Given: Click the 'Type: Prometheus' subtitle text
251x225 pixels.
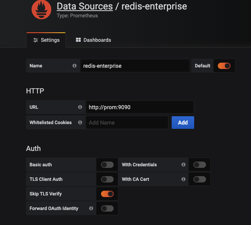Looking at the screenshot, I should [77, 16].
